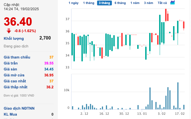Click the current price 36.40
The height and width of the screenshot is (119, 191).
coord(18,21)
